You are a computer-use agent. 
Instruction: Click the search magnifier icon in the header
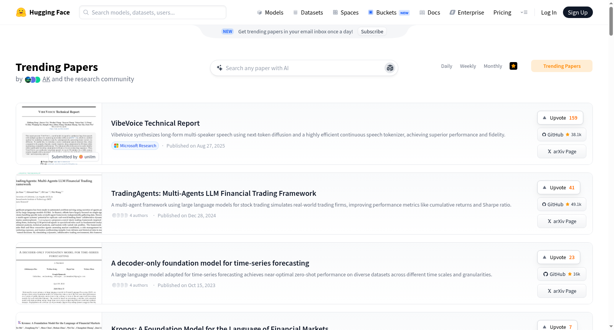(x=86, y=12)
